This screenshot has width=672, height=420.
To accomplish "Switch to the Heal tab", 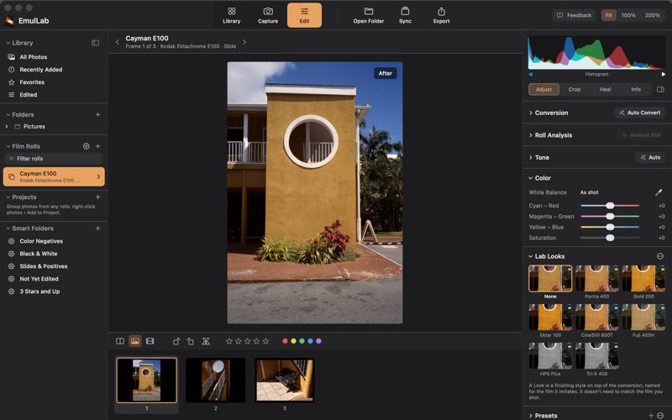I will click(x=605, y=89).
